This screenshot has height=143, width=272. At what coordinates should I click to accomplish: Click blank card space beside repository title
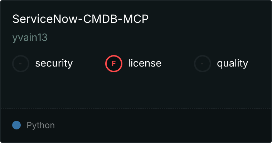click(x=208, y=19)
